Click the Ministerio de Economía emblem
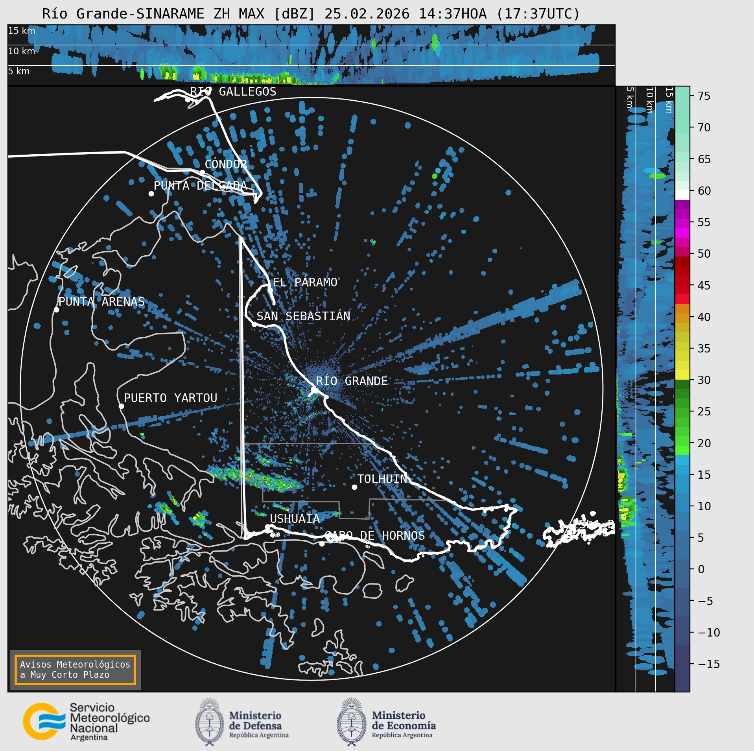The width and height of the screenshot is (754, 751). [352, 722]
